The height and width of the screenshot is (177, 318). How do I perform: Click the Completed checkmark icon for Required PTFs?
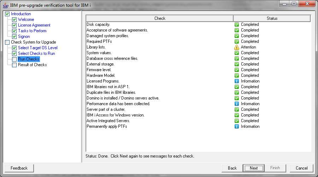(237, 41)
